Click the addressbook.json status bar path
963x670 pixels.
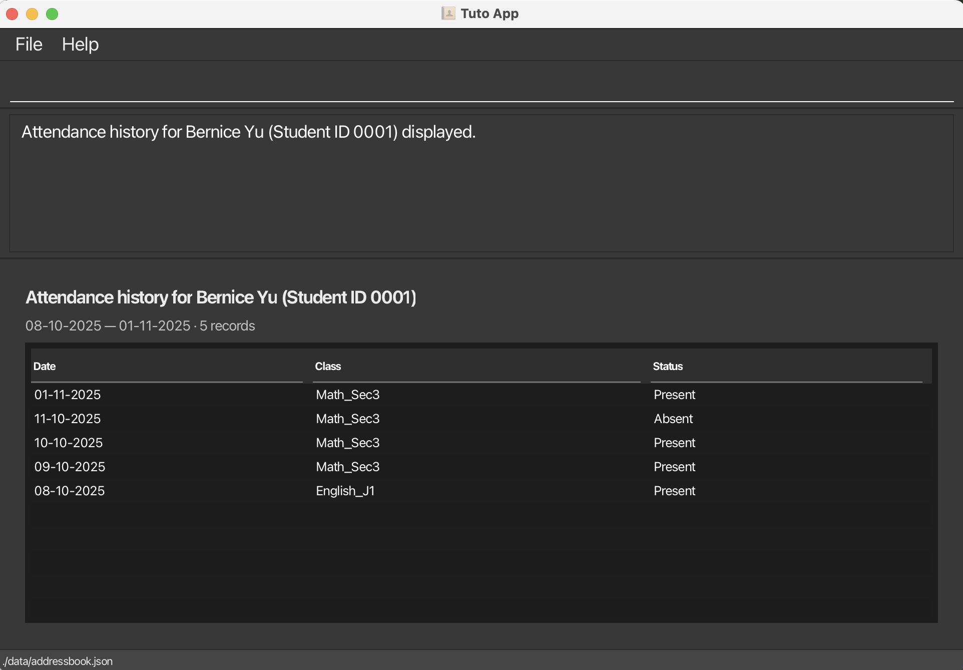point(58,661)
